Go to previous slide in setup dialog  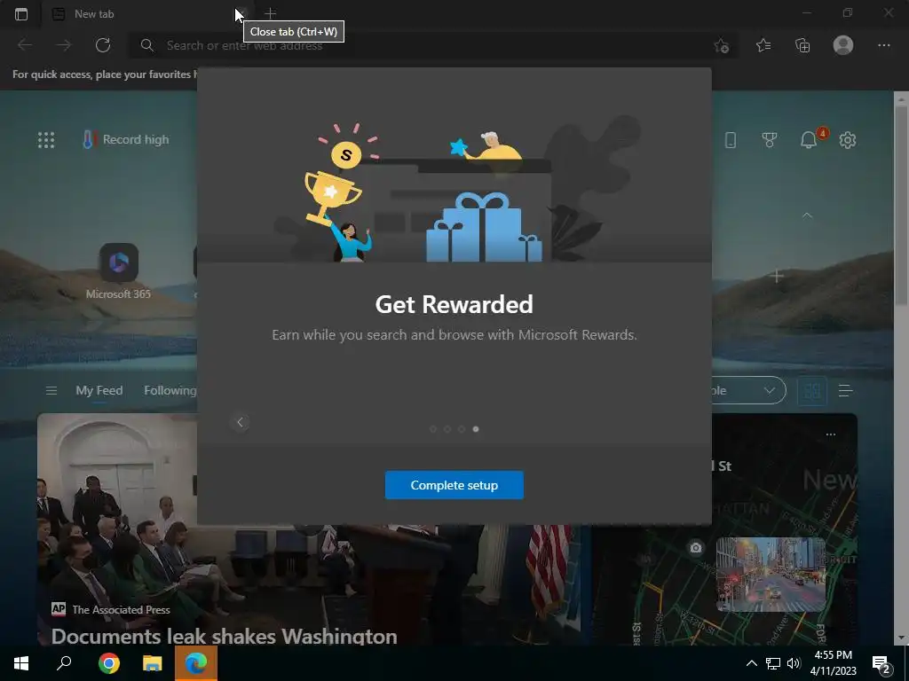(240, 422)
